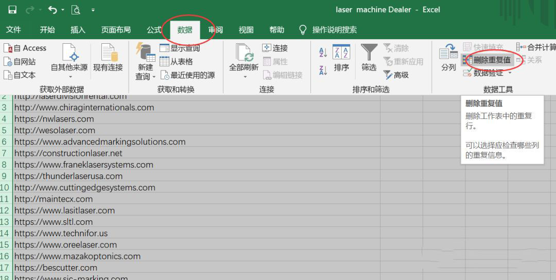Click 从表格 in the ribbon

[176, 62]
